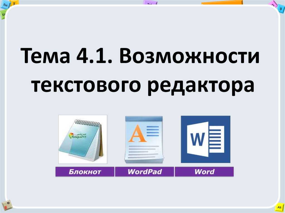Click the Notepad++ notebook icon
The image size is (285, 213).
(83, 139)
